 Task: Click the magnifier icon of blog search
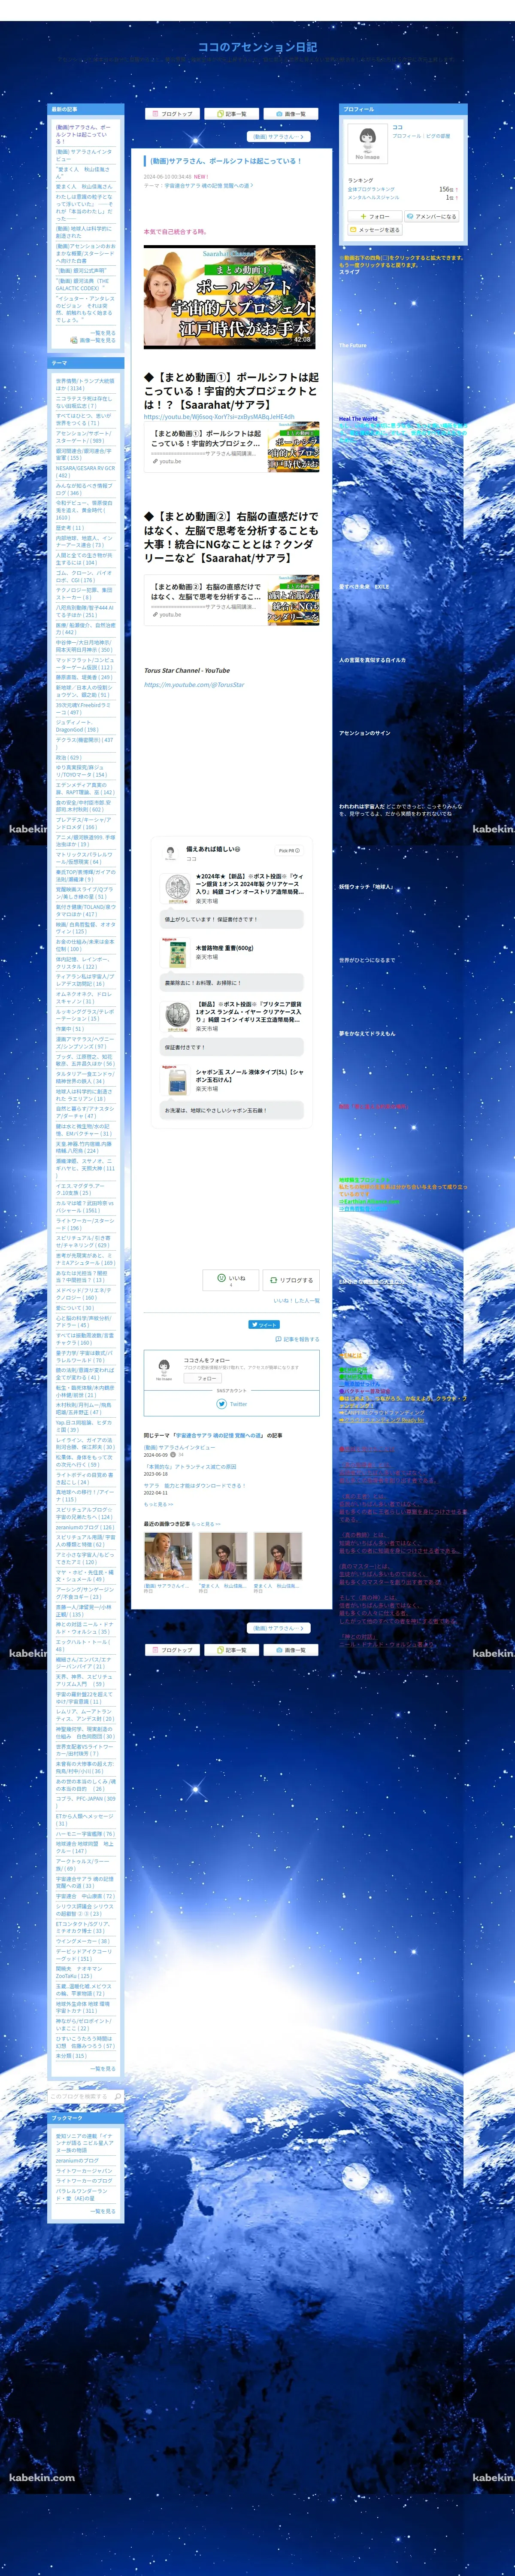tap(118, 2096)
